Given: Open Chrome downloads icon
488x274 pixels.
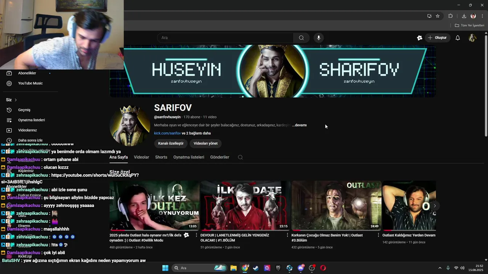Looking at the screenshot, I should [464, 16].
